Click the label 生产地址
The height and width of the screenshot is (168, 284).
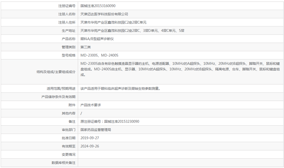coord(68,31)
